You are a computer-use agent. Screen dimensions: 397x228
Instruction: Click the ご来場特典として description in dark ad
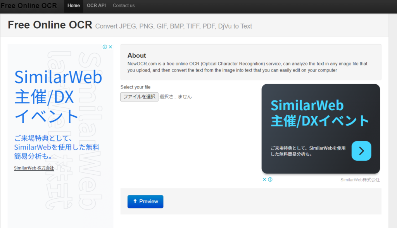coord(308,151)
